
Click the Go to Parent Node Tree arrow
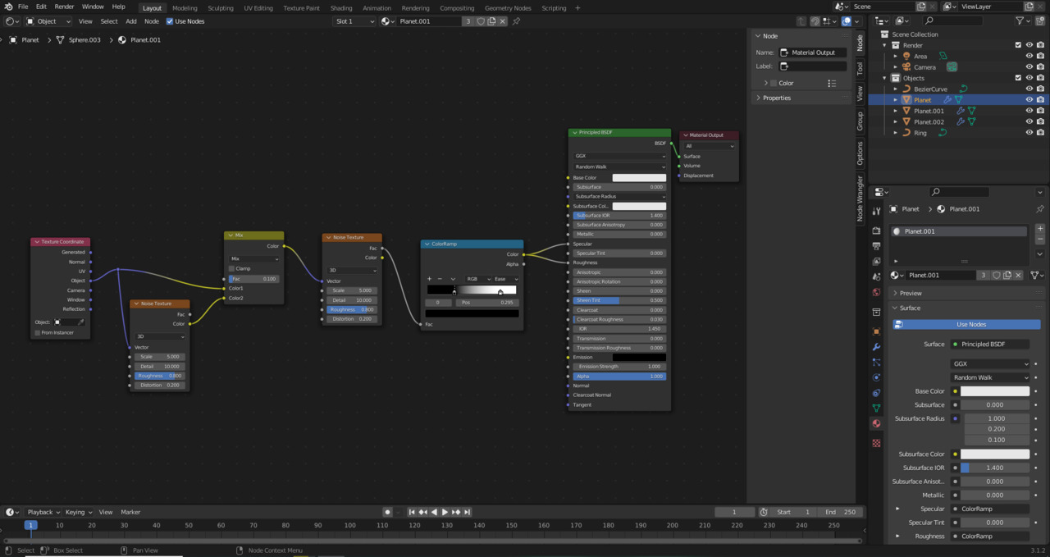pyautogui.click(x=802, y=21)
